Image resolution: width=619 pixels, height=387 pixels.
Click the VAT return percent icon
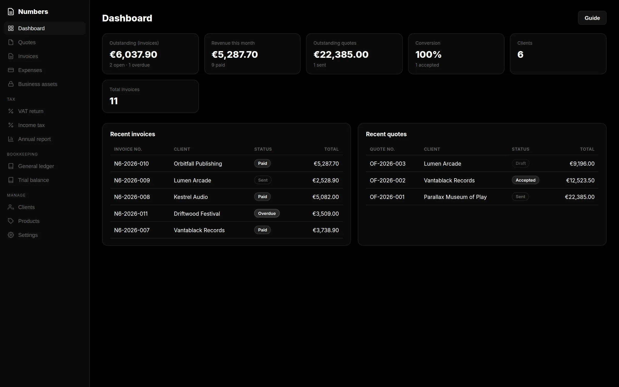click(11, 111)
